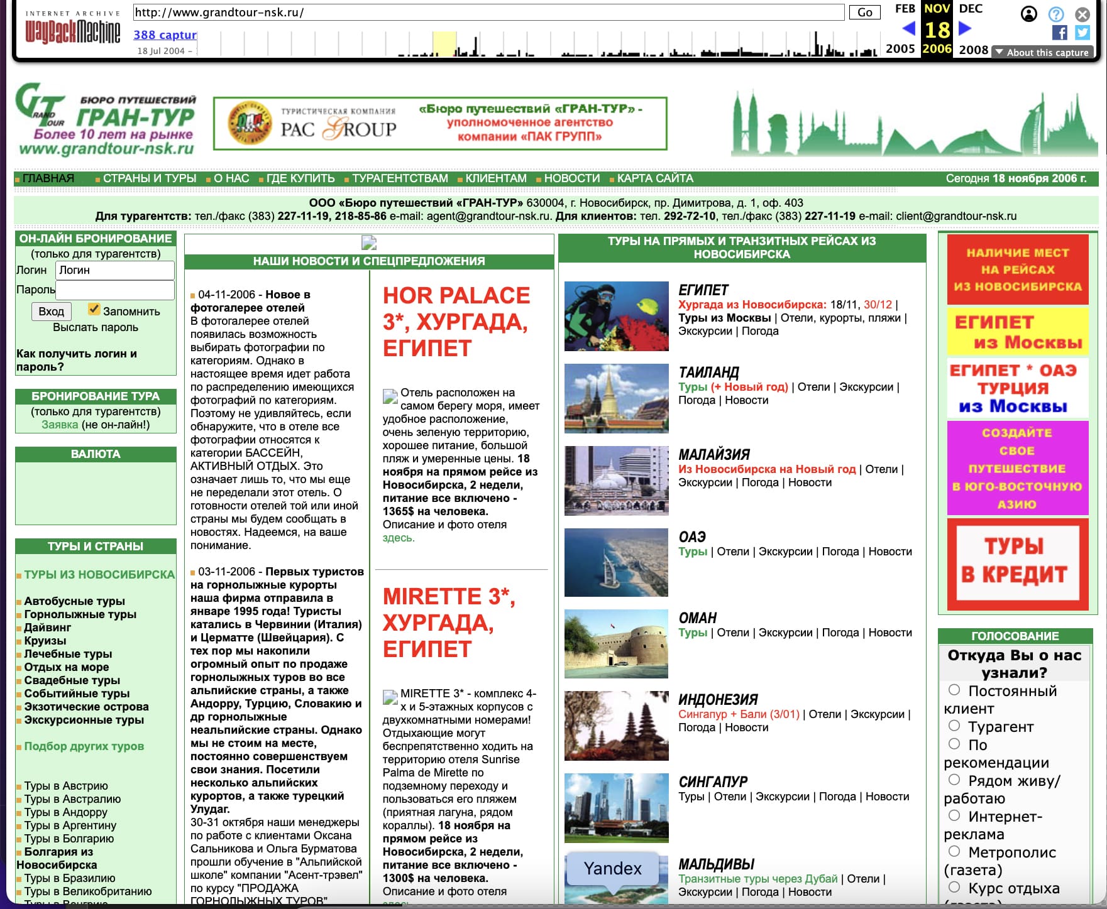Click the HOR PALACE 3* headline

[456, 322]
